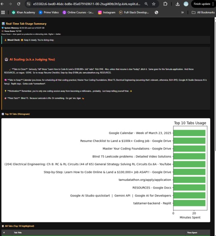Click the Tab Title column header
The height and width of the screenshot is (236, 216).
18,233
